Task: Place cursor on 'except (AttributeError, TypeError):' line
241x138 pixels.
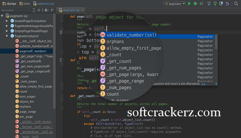Action: [113, 124]
